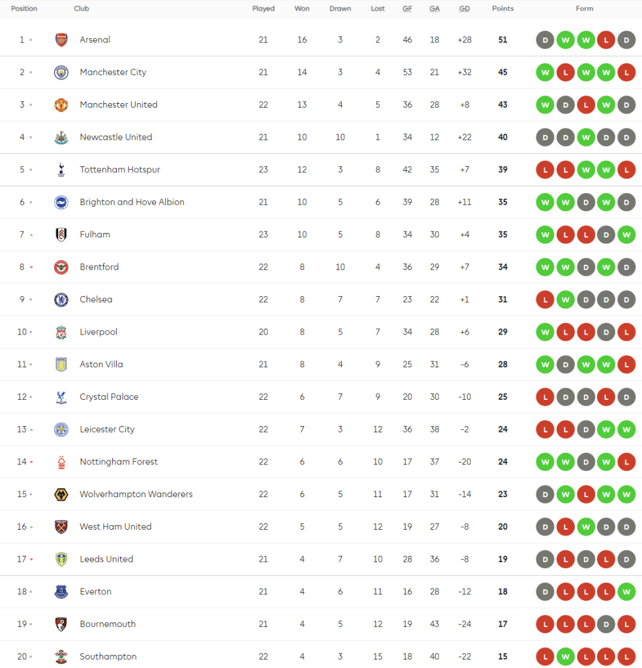Click the GF column header
Screen dimensions: 642x668
pyautogui.click(x=407, y=9)
